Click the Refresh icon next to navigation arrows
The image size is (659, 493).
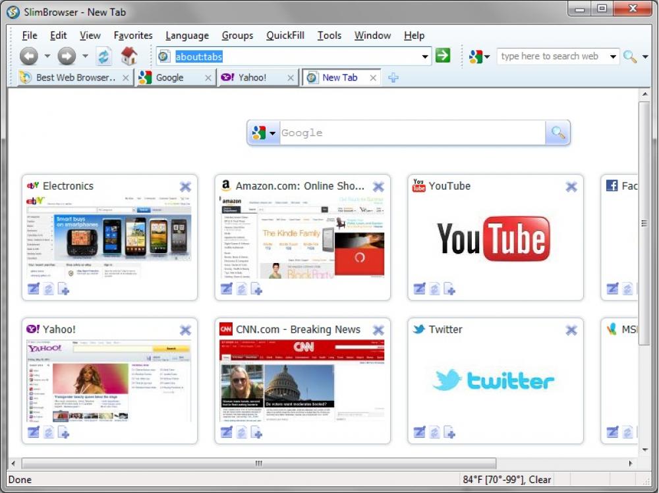[103, 56]
